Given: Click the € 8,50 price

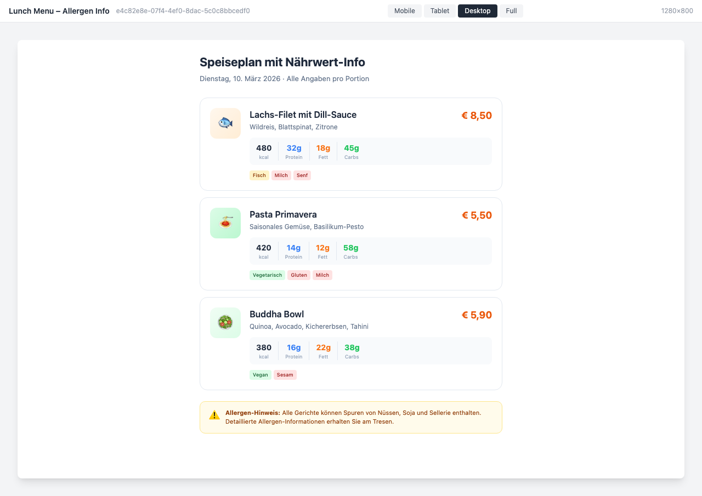Looking at the screenshot, I should (x=477, y=116).
